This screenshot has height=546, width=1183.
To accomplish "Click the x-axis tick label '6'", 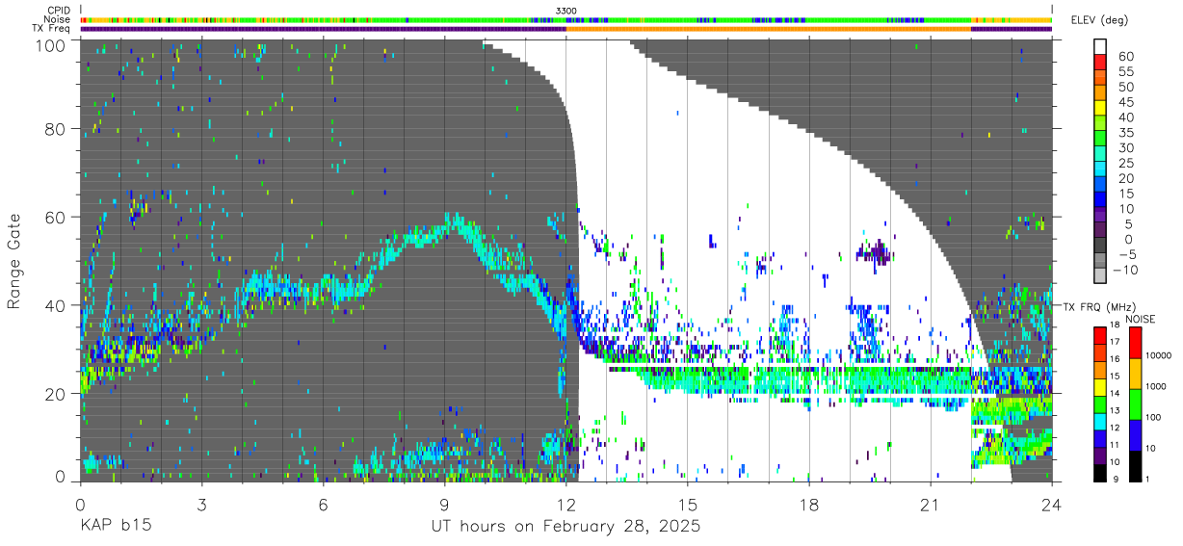I will pos(323,505).
